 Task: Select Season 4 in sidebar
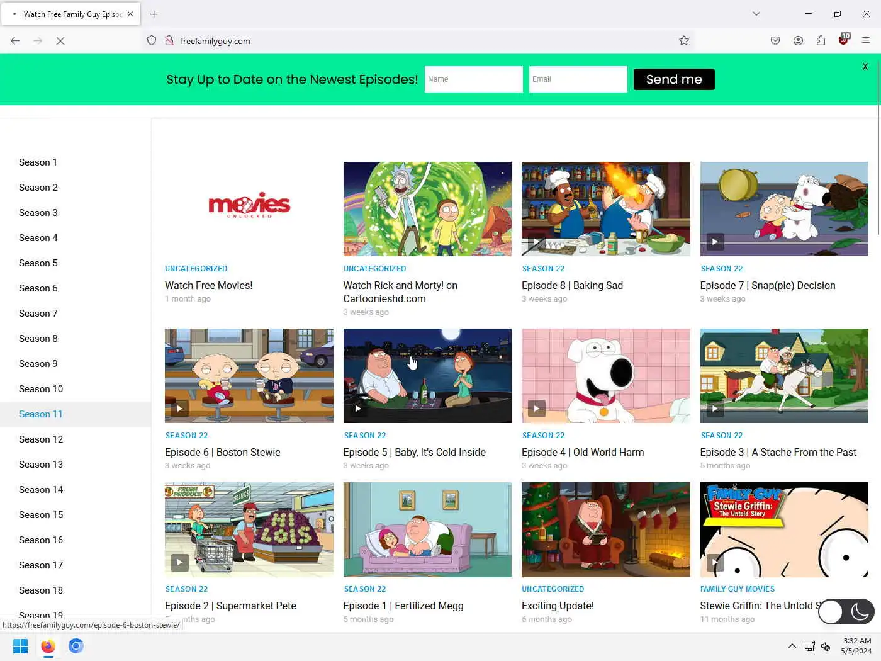[38, 238]
